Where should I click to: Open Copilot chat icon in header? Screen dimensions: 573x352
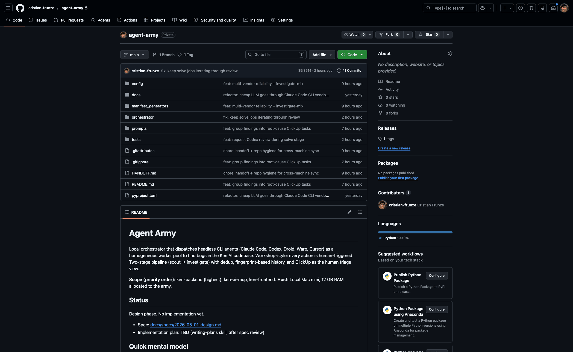tap(483, 8)
